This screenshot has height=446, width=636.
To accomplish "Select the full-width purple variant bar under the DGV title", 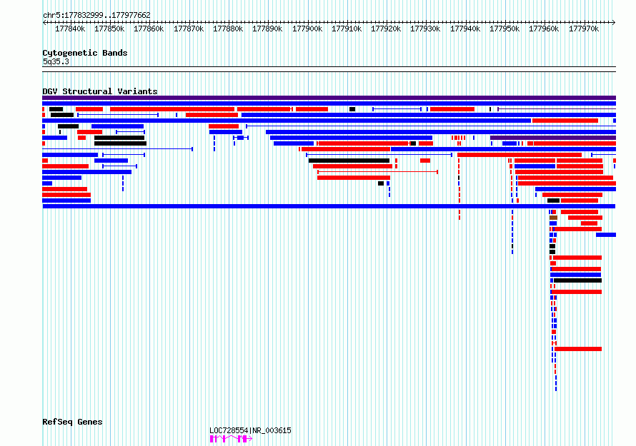I will tap(329, 98).
